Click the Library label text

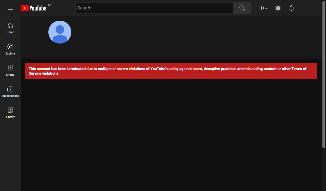click(x=10, y=117)
